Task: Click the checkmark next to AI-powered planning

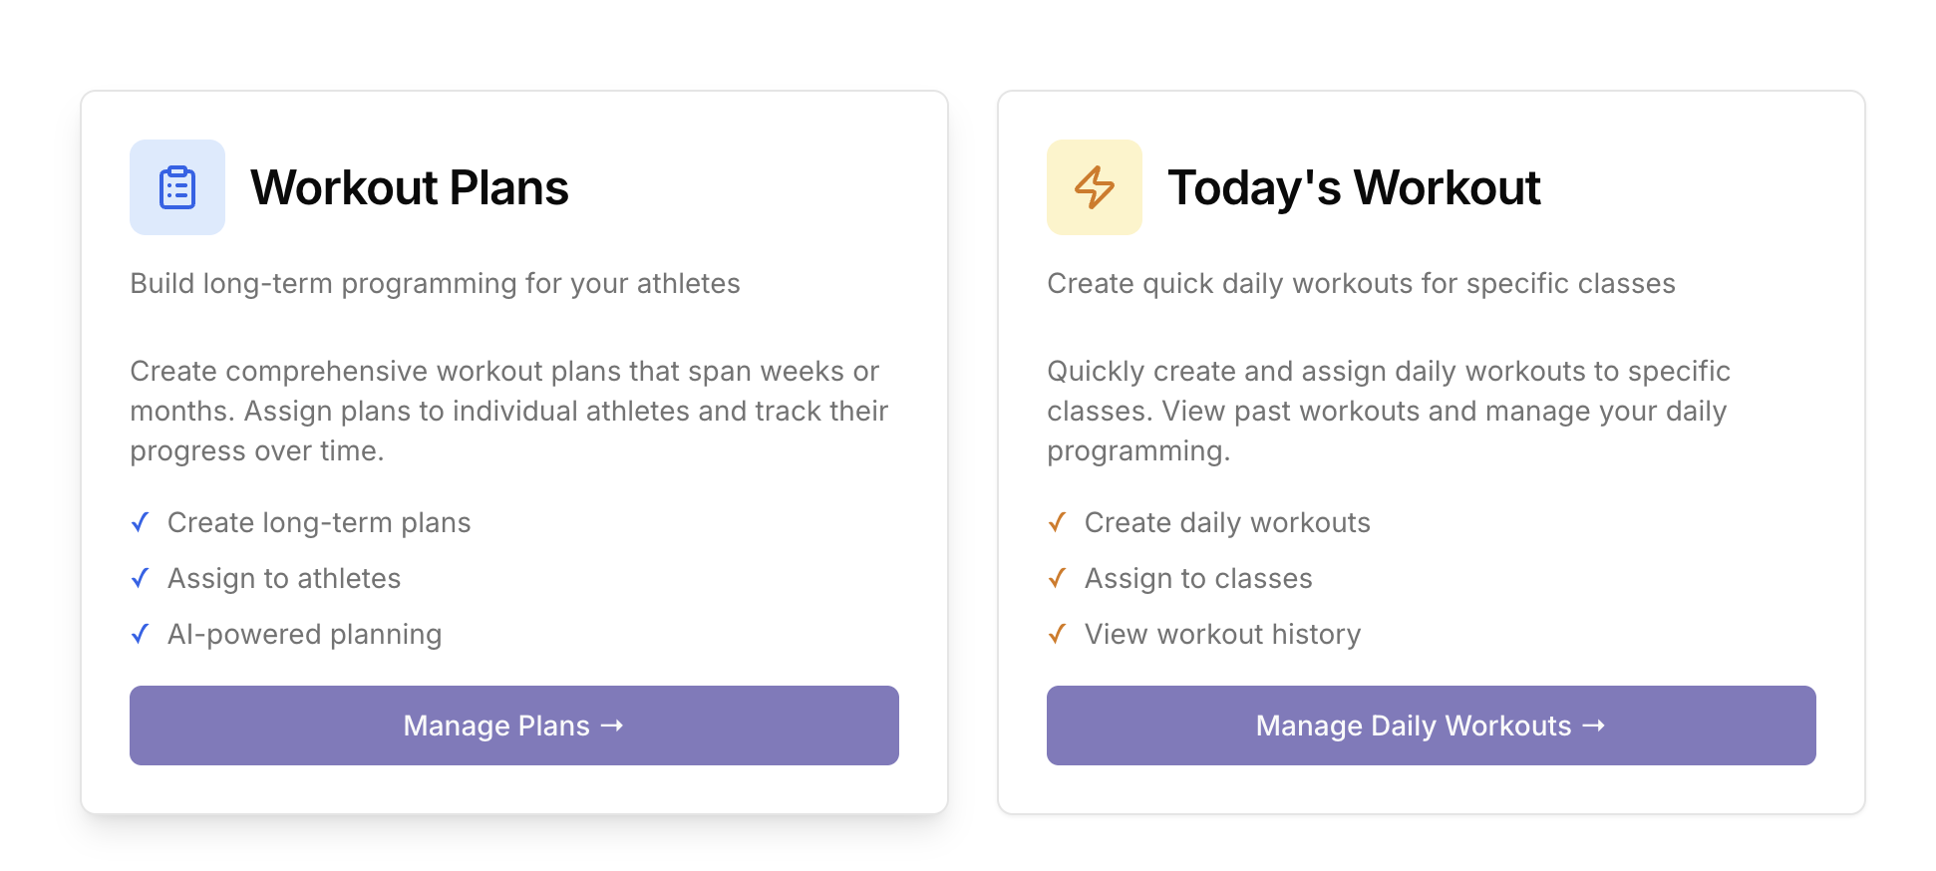Action: pos(141,634)
